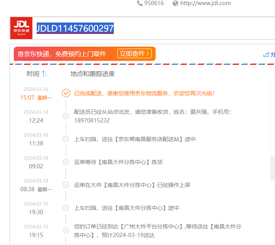
Task: Click the circle marker for 09:02 entry
Action: pyautogui.click(x=66, y=162)
